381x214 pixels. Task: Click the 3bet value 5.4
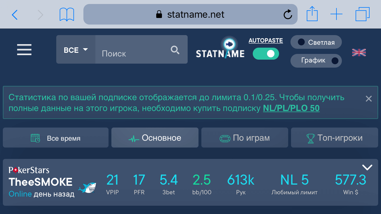(169, 180)
